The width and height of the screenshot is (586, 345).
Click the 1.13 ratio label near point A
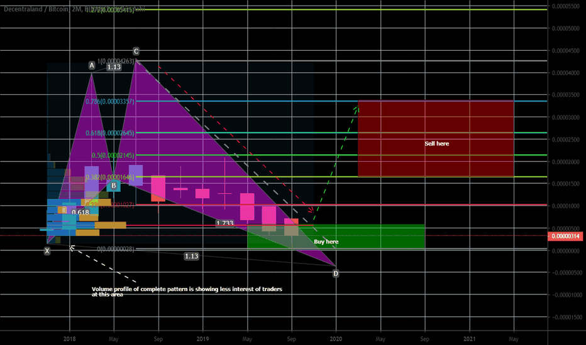coord(114,67)
